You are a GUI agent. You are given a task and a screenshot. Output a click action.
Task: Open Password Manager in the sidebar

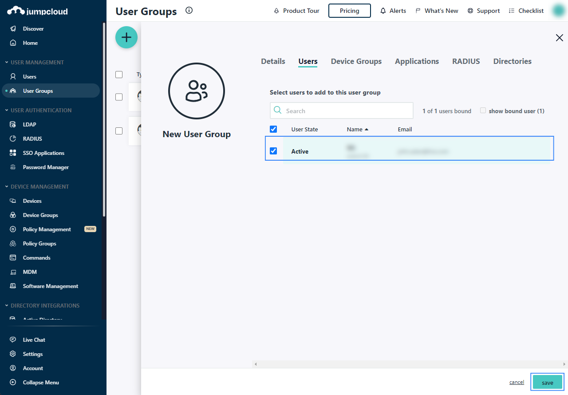point(46,167)
